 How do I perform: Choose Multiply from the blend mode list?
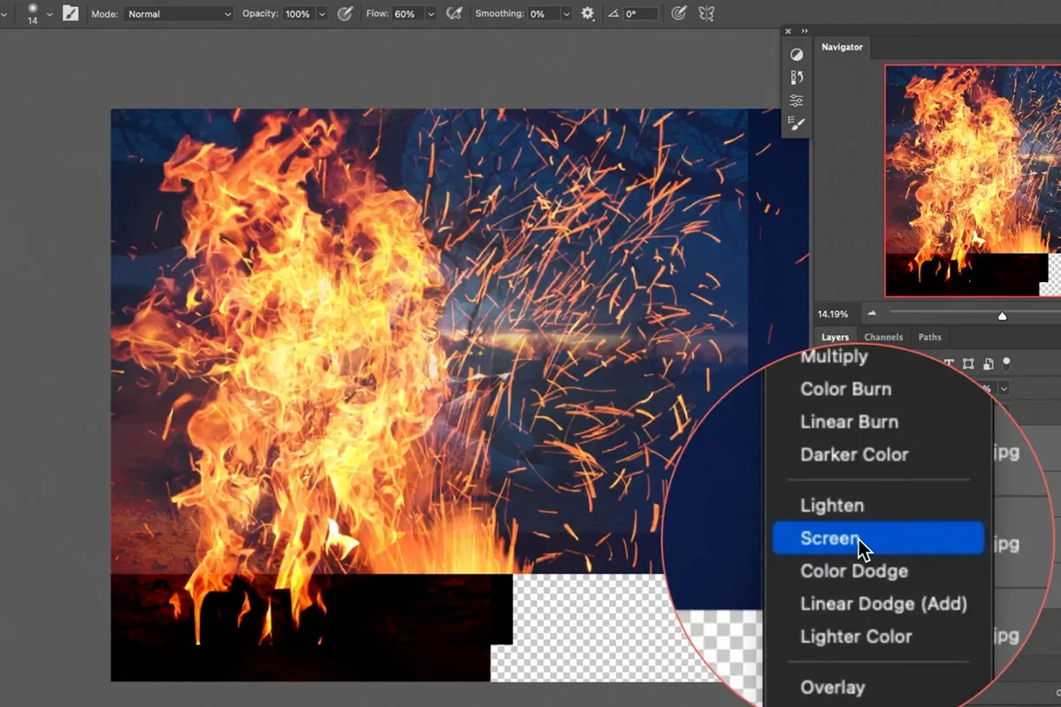coord(834,357)
